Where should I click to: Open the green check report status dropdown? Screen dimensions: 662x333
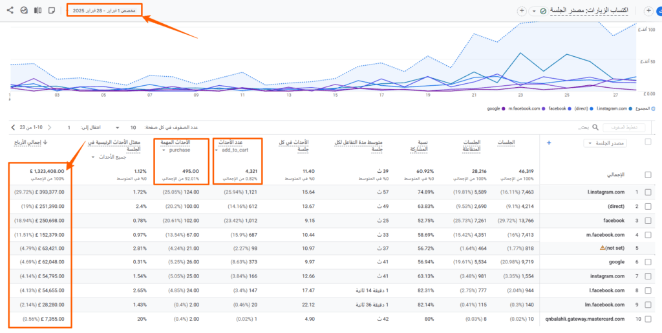[x=538, y=11]
